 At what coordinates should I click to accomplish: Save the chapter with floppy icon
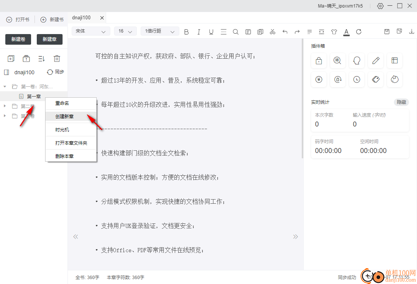coord(387,31)
